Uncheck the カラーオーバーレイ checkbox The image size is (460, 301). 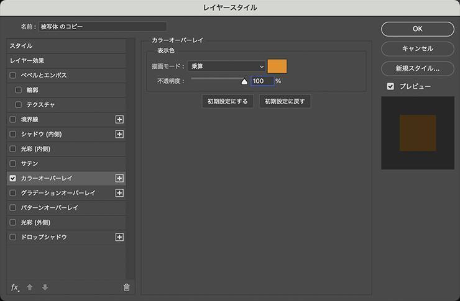tap(13, 178)
